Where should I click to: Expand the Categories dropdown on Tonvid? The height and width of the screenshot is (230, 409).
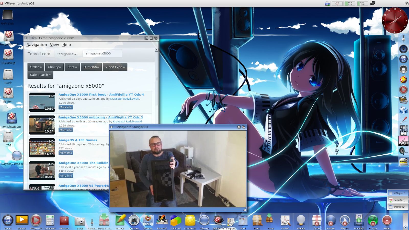click(66, 54)
